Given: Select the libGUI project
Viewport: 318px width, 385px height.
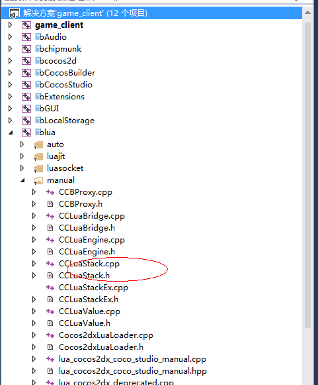Looking at the screenshot, I should [x=47, y=109].
